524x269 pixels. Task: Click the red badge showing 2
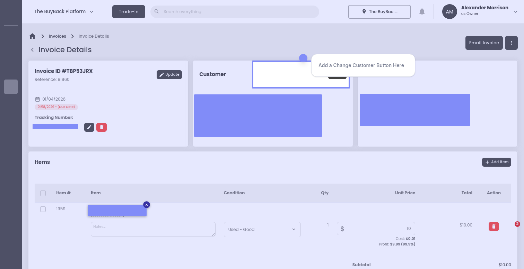517,224
